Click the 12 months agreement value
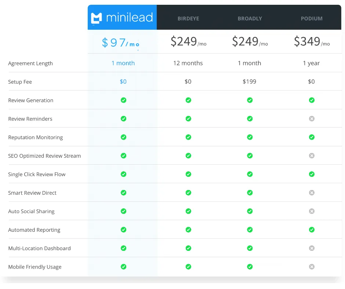 pyautogui.click(x=188, y=63)
